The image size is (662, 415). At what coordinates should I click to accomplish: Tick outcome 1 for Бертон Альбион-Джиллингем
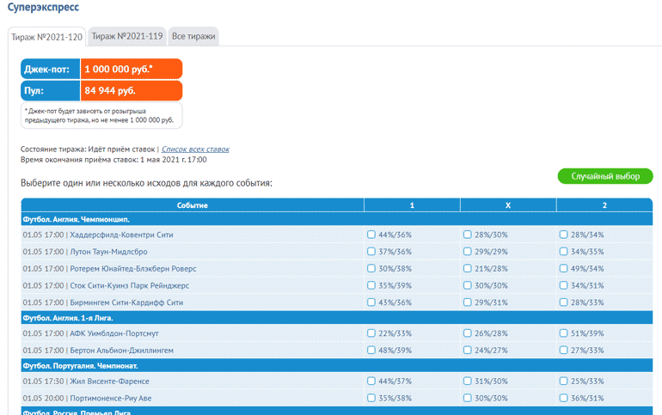(x=371, y=351)
